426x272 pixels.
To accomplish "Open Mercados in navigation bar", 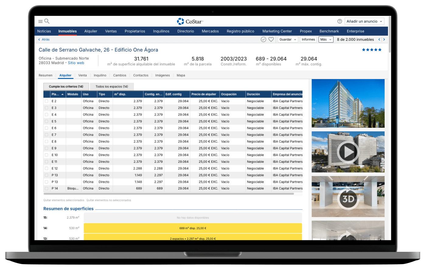I will point(210,31).
